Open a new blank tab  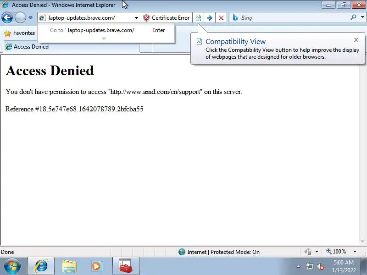[146, 48]
